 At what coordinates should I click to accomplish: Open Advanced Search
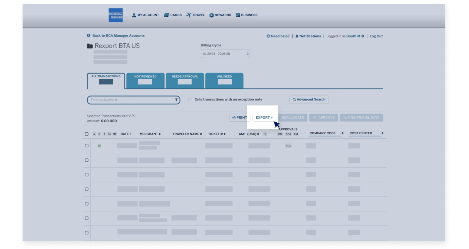pyautogui.click(x=309, y=99)
